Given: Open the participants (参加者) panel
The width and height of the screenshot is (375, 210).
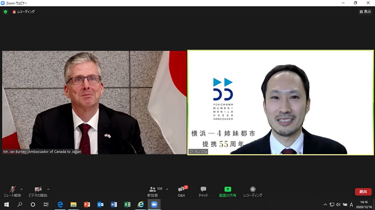Looking at the screenshot, I should click(x=152, y=191).
